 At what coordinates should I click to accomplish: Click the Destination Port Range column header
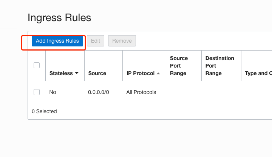pyautogui.click(x=219, y=66)
